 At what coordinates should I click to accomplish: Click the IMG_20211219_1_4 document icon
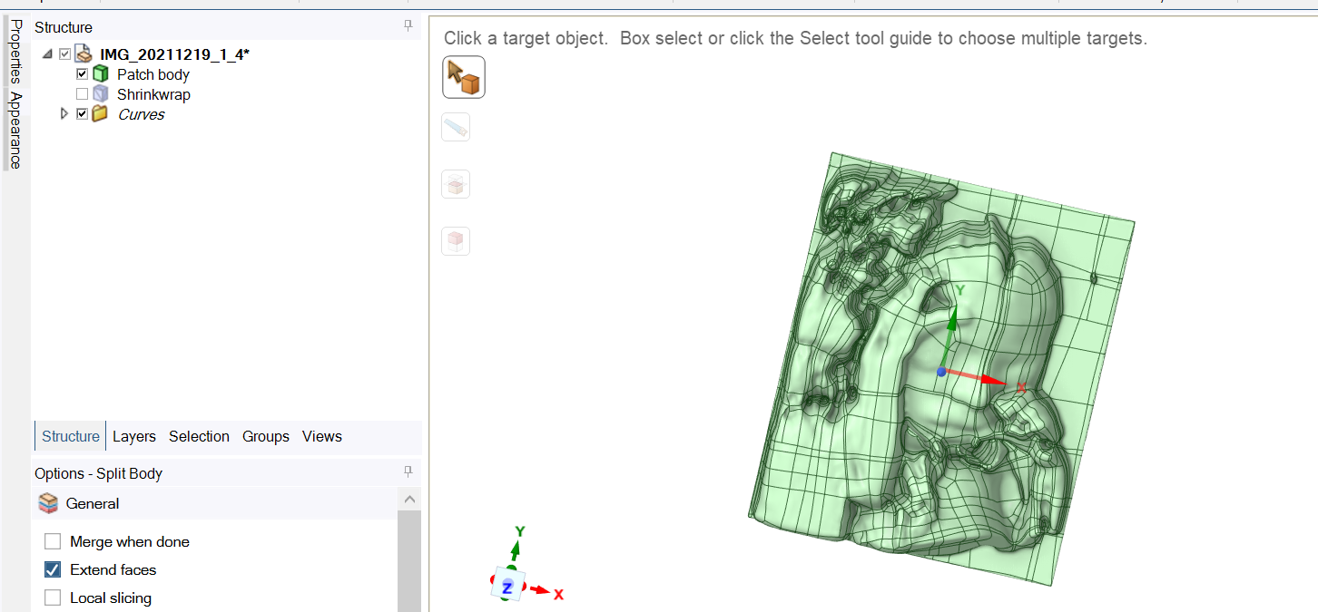coord(84,54)
